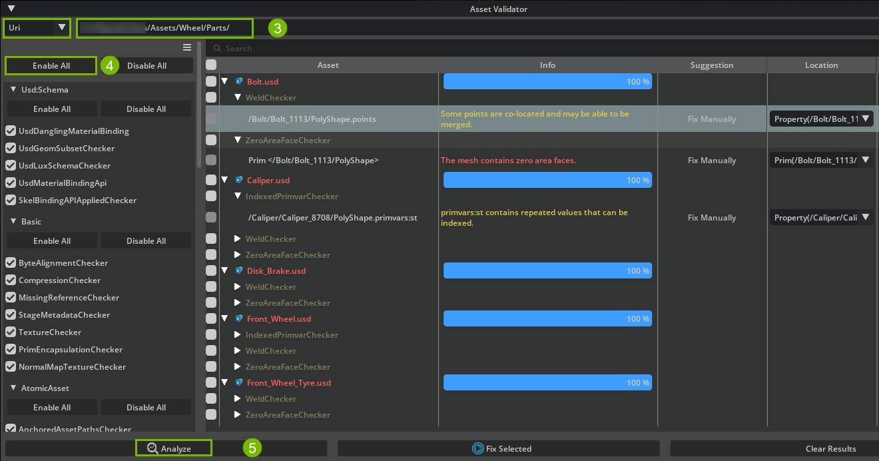The width and height of the screenshot is (879, 461).
Task: Click the Location column header
Action: (x=821, y=65)
